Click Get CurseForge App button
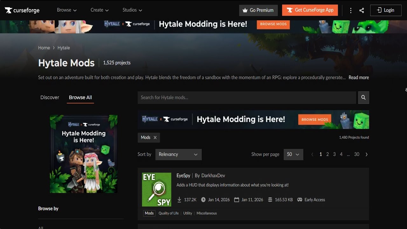407x229 pixels. 310,10
